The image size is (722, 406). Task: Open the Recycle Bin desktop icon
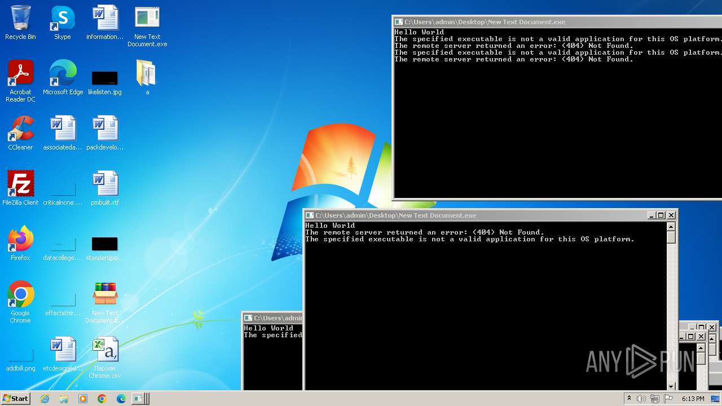(20, 23)
